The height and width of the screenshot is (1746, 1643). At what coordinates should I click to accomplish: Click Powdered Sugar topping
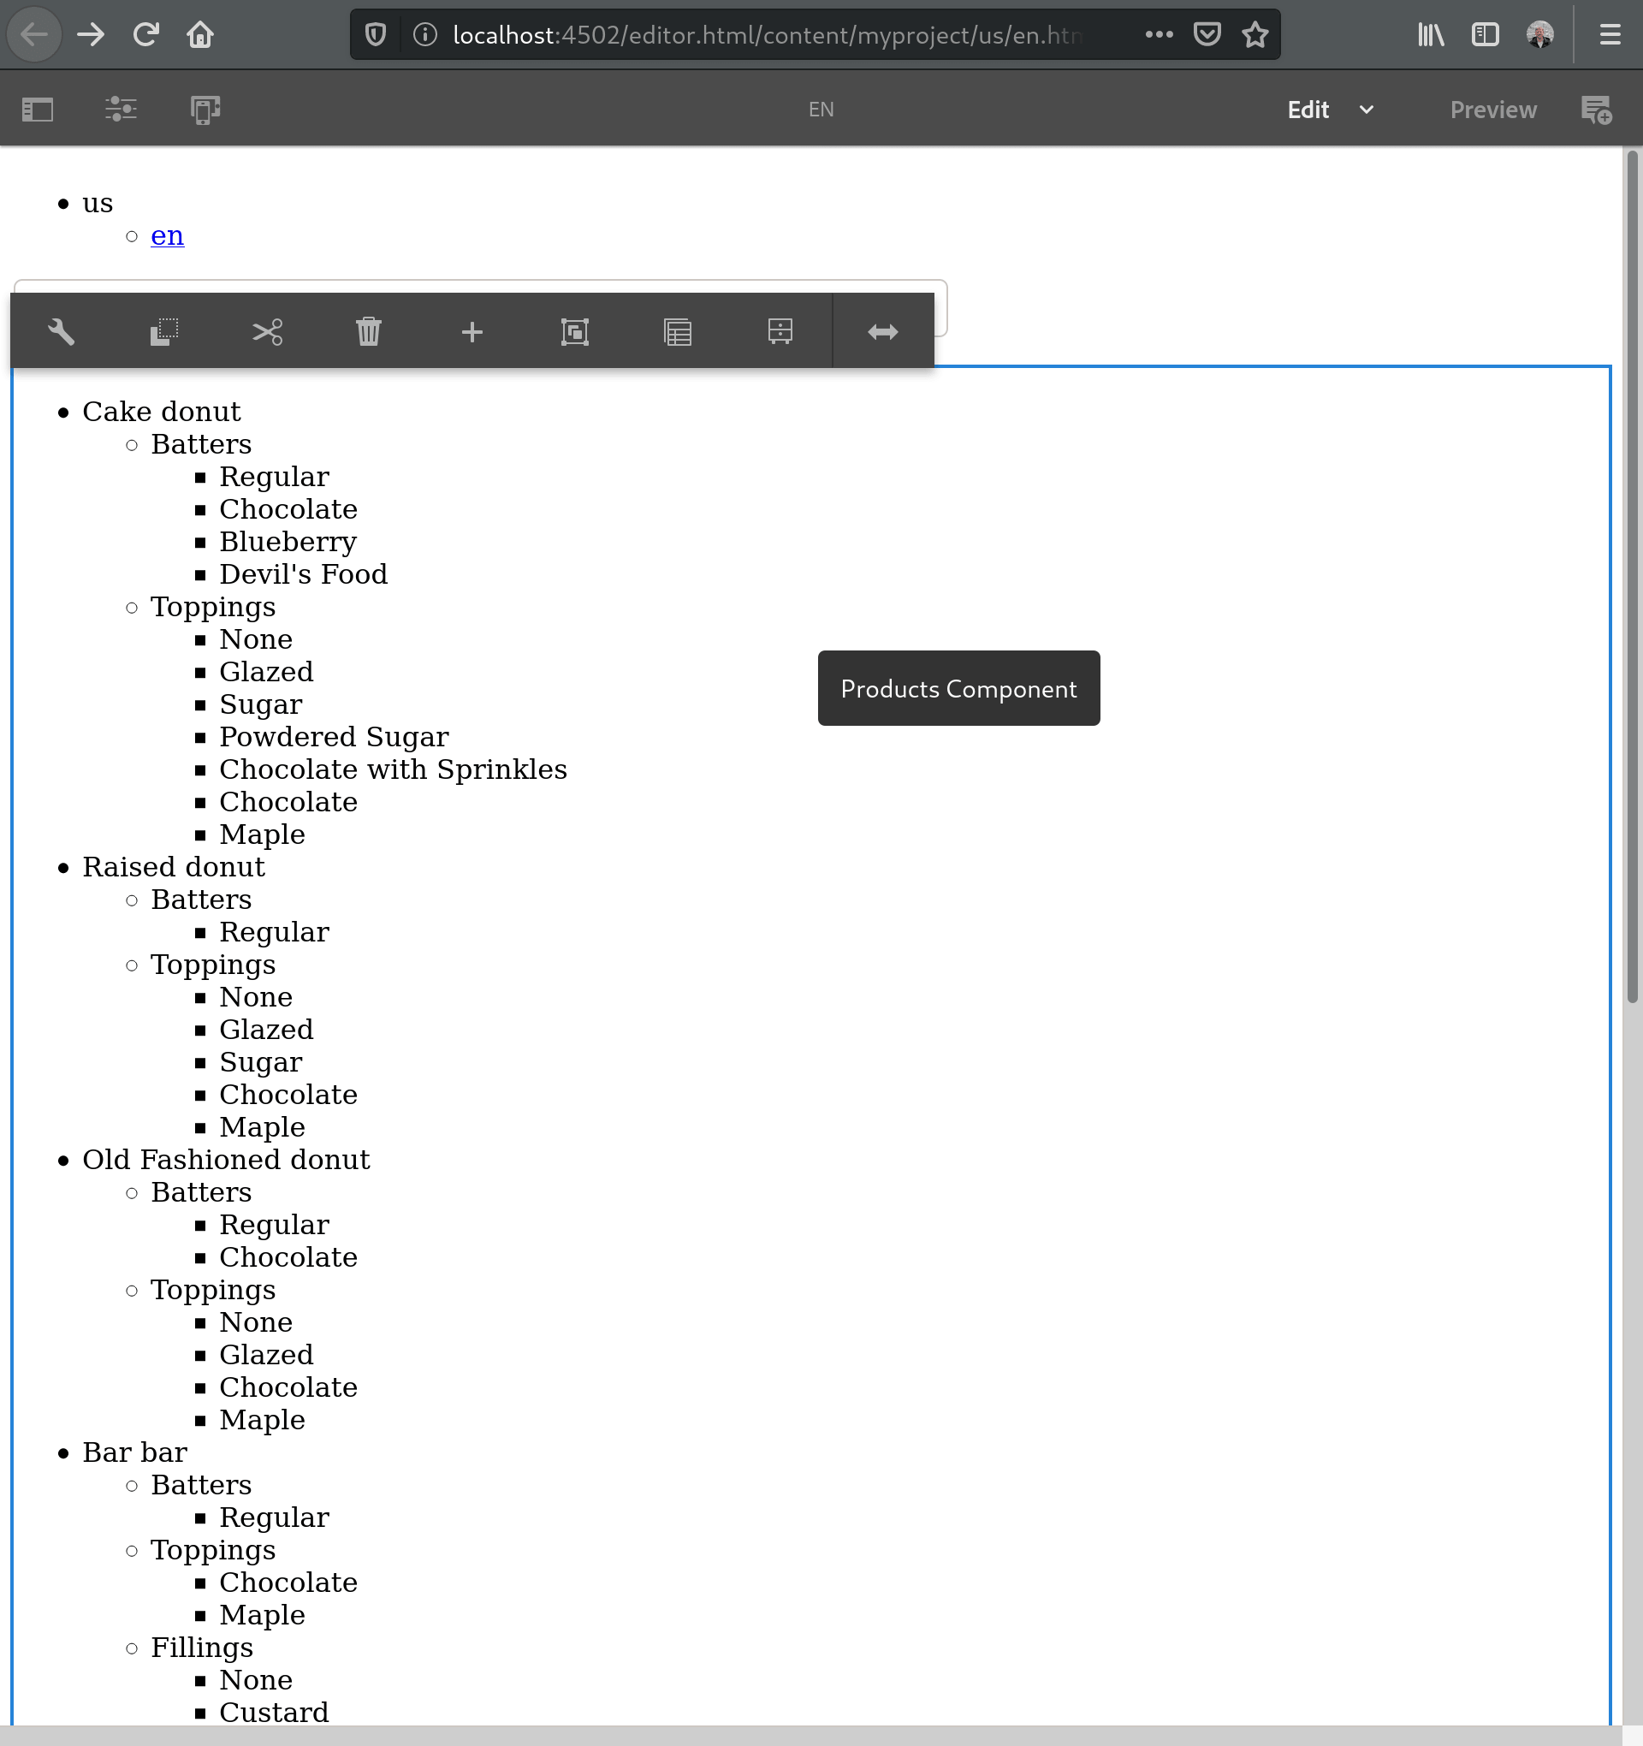[x=335, y=737]
